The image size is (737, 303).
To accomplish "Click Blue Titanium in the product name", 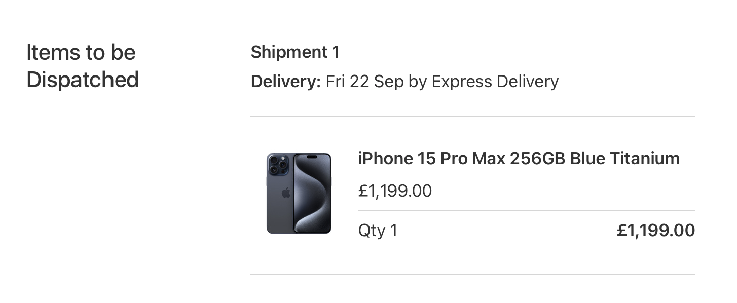I will click(624, 159).
